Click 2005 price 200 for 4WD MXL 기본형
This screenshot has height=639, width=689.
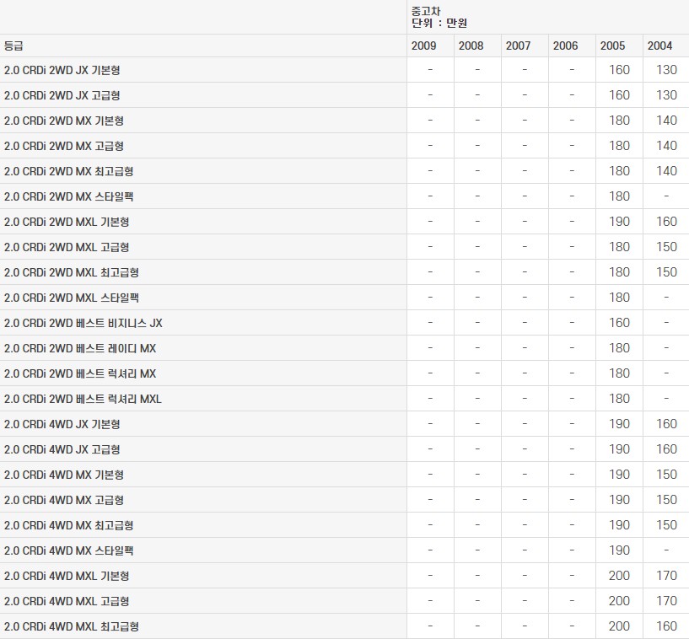coord(619,576)
